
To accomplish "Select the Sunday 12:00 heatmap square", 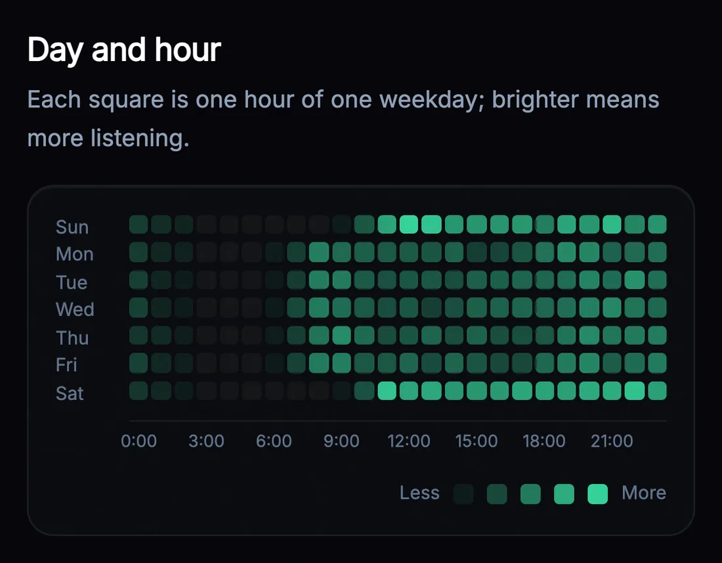I will click(x=409, y=225).
